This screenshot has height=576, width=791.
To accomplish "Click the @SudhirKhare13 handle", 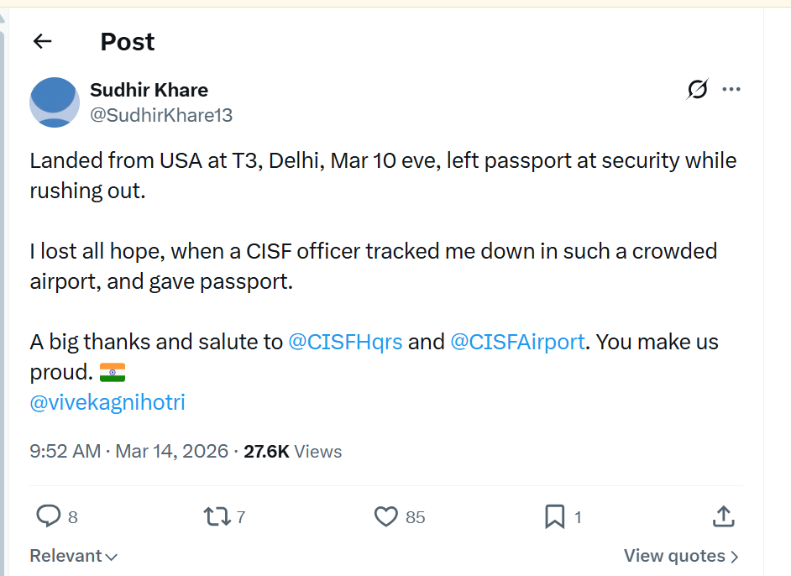I will tap(160, 115).
